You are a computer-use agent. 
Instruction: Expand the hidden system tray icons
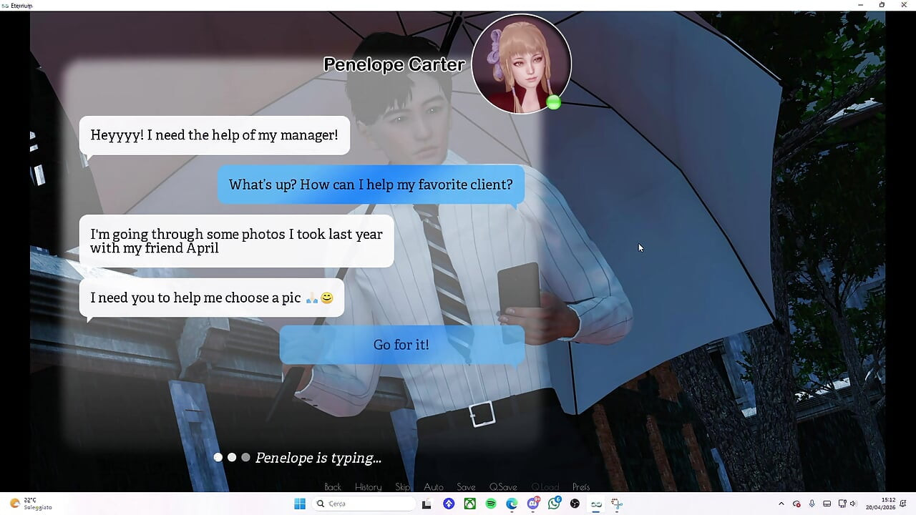[x=781, y=504]
